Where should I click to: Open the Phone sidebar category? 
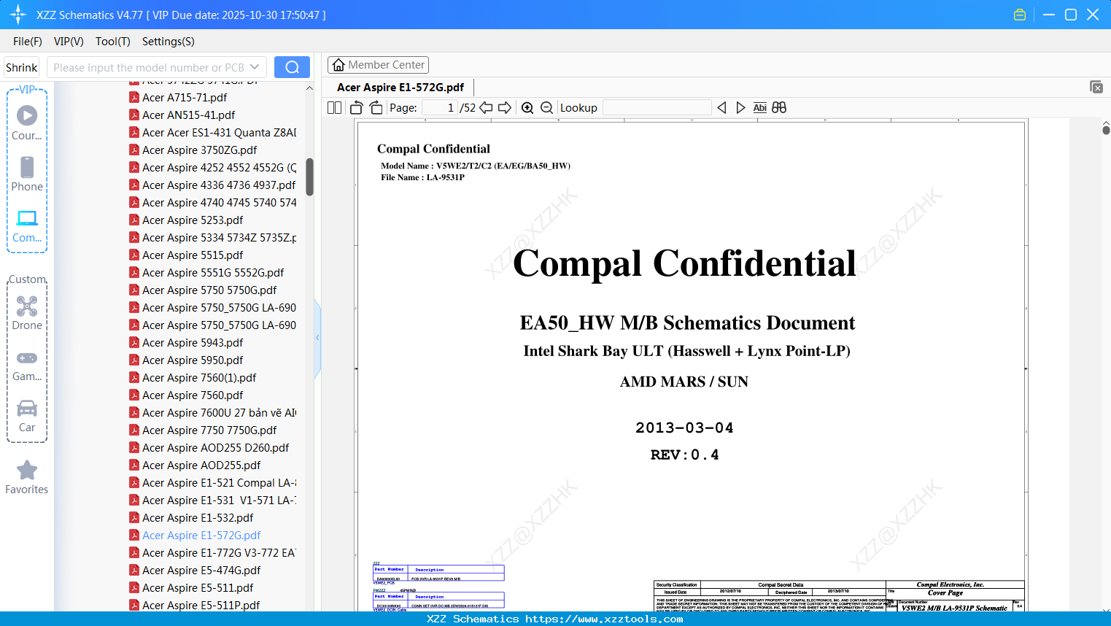[27, 174]
